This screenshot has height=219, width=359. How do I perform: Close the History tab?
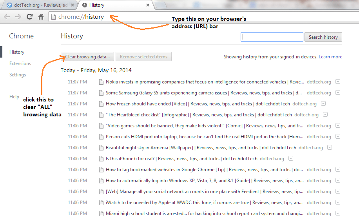pyautogui.click(x=148, y=5)
